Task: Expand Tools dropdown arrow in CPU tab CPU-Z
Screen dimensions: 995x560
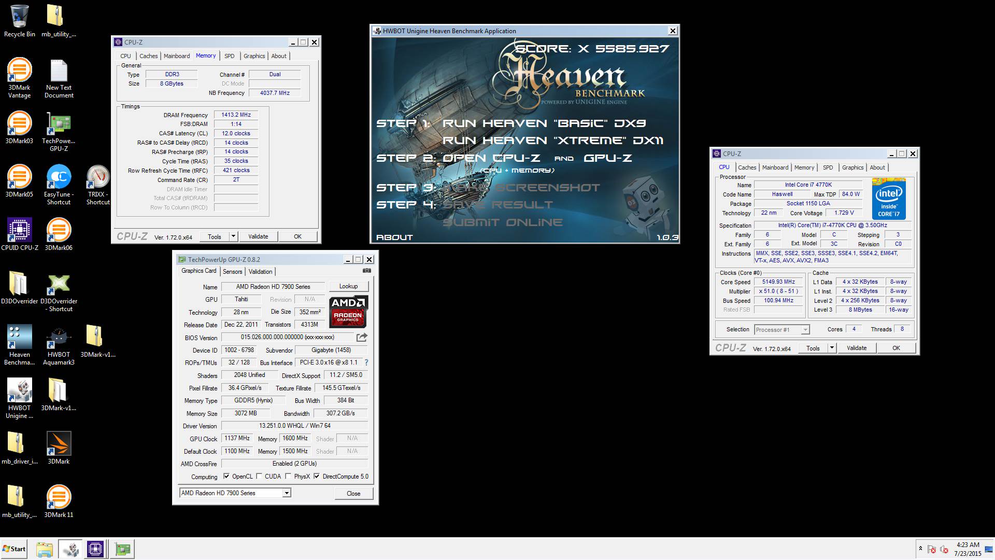Action: tap(832, 348)
